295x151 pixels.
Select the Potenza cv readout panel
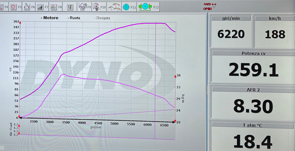click(x=253, y=66)
